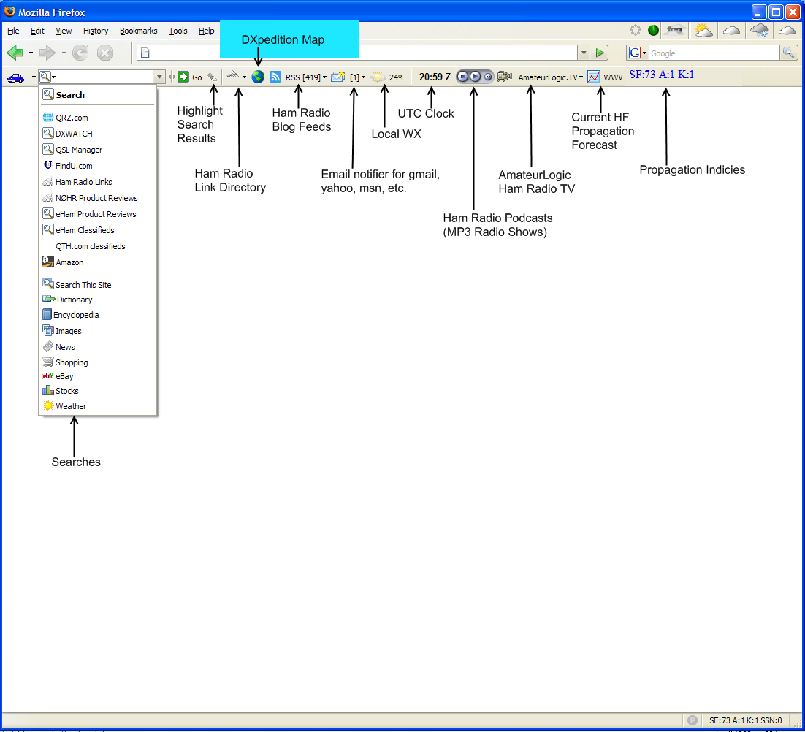Click the green radar circle icon
The height and width of the screenshot is (732, 805).
(x=653, y=30)
